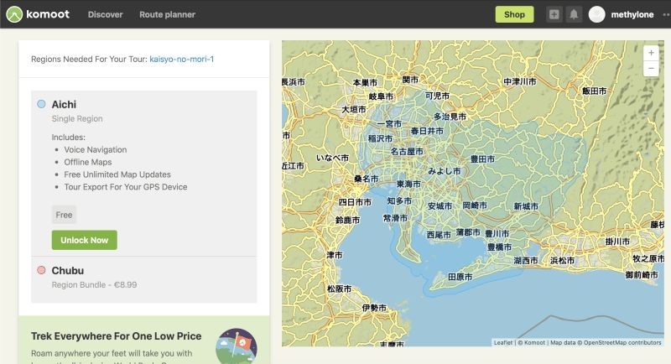Screen dimensions: 671x364
Task: Click 'Free Unlimited Map Updates' text
Action: [x=117, y=174]
